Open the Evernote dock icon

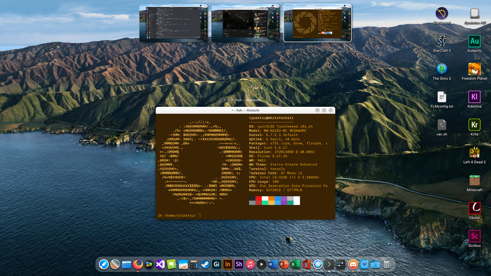(171, 264)
